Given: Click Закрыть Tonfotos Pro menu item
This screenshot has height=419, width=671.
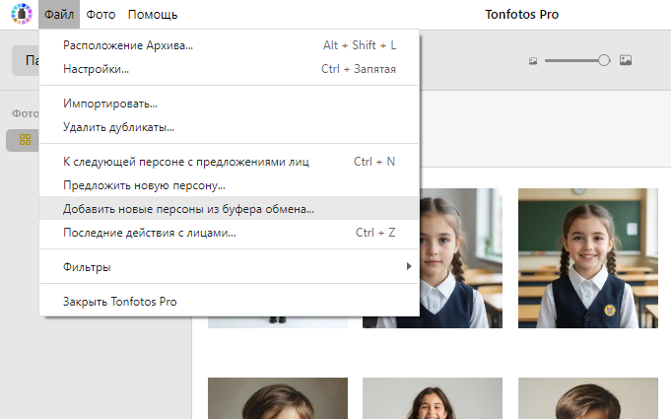Looking at the screenshot, I should tap(119, 302).
